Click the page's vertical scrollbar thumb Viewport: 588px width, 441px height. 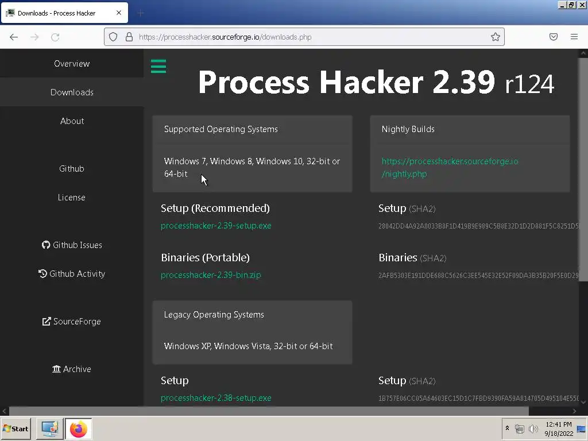pos(583,169)
